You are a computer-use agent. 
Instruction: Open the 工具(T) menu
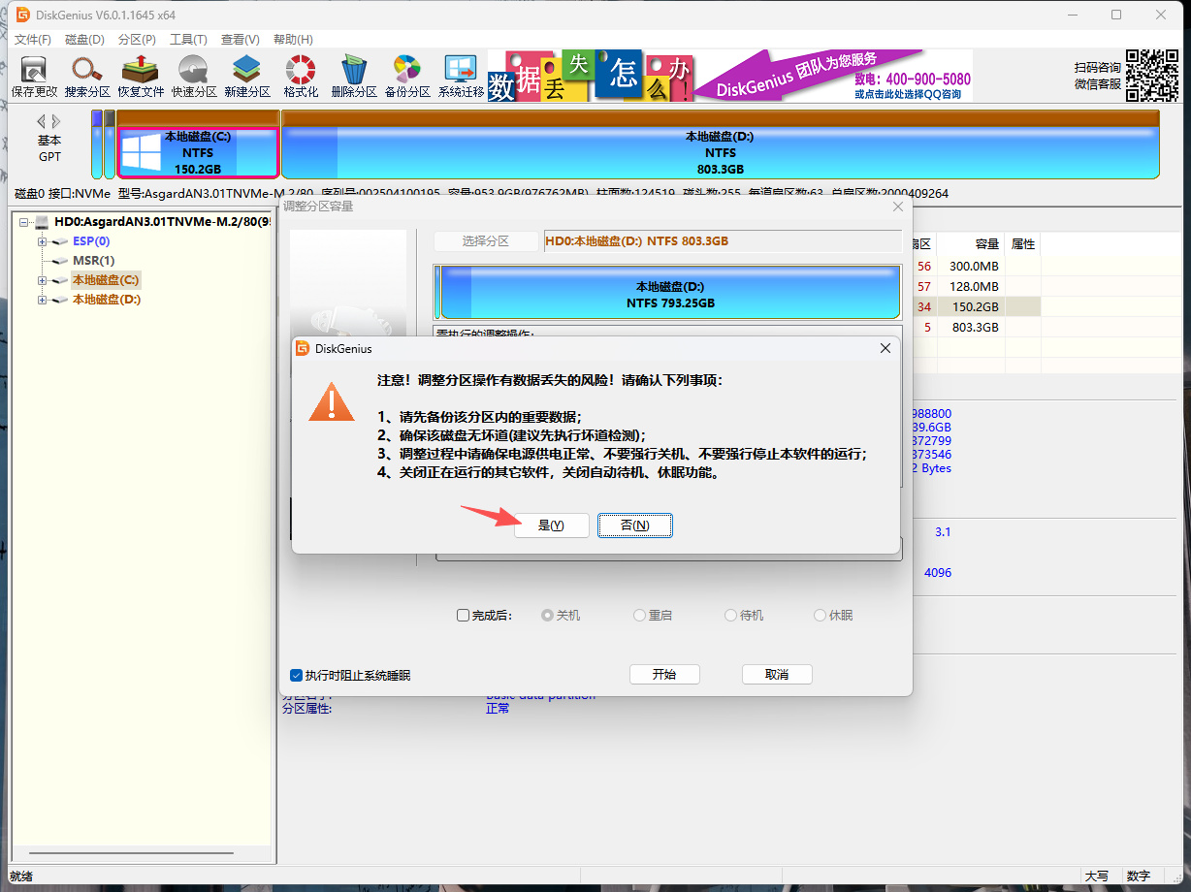click(x=188, y=40)
